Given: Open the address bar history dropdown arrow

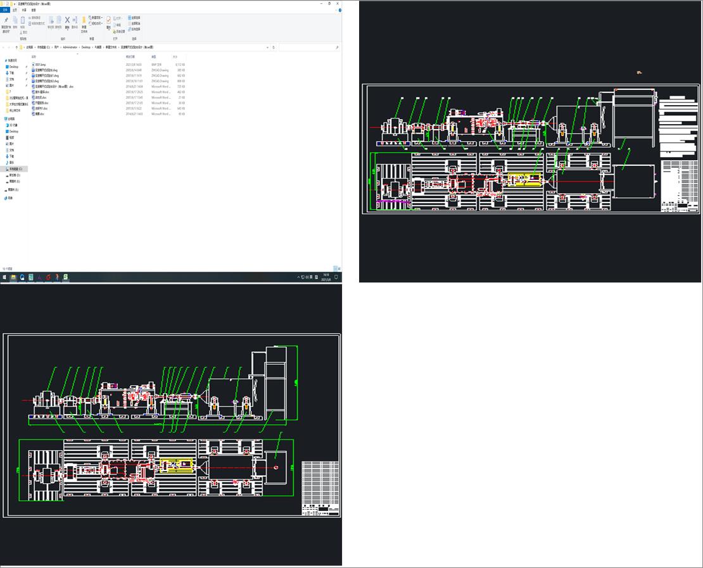Looking at the screenshot, I should pyautogui.click(x=268, y=47).
